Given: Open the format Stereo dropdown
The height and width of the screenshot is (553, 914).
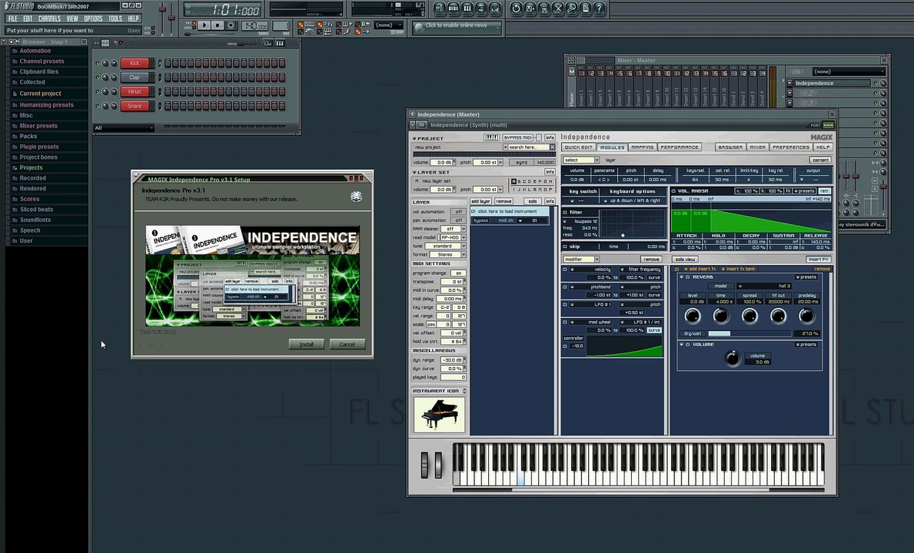Looking at the screenshot, I should tap(448, 254).
